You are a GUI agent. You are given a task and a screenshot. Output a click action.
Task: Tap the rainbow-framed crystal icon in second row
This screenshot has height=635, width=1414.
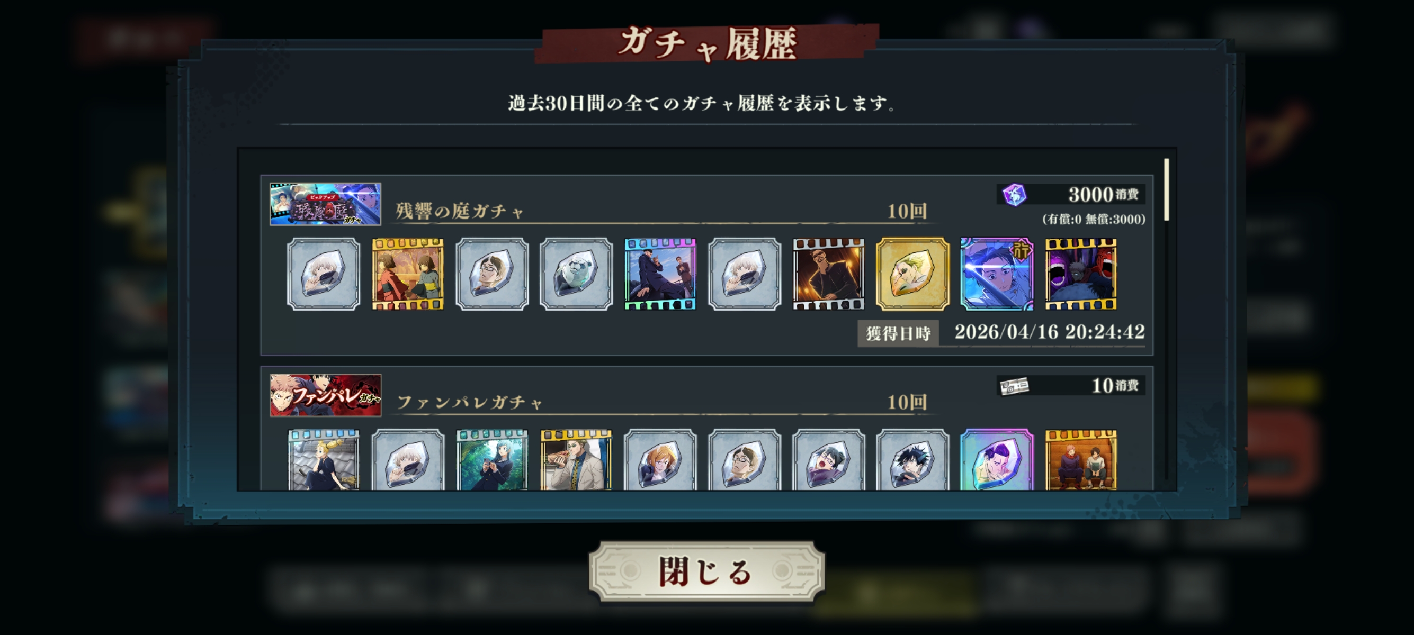coord(996,459)
